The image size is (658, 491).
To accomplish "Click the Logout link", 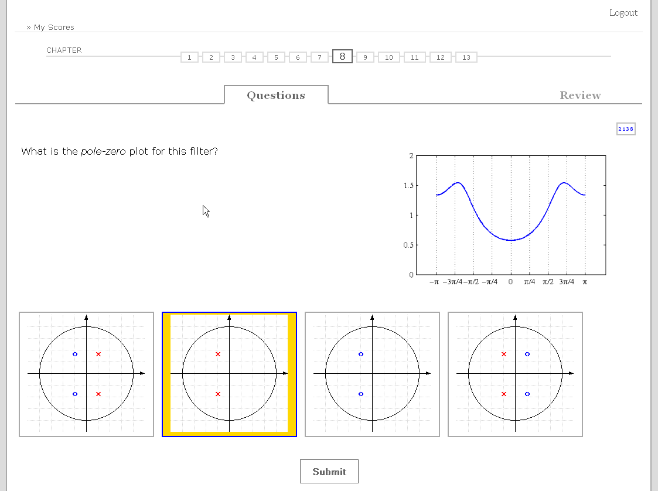I will click(x=623, y=13).
